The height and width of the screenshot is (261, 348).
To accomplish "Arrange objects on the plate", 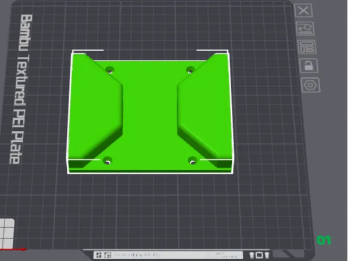I will click(x=307, y=47).
